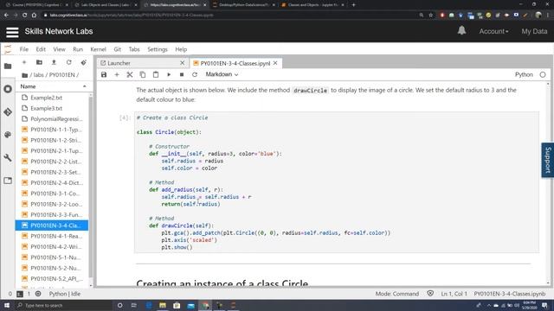
Task: Upload files with the upload arrow icon
Action: [x=54, y=62]
